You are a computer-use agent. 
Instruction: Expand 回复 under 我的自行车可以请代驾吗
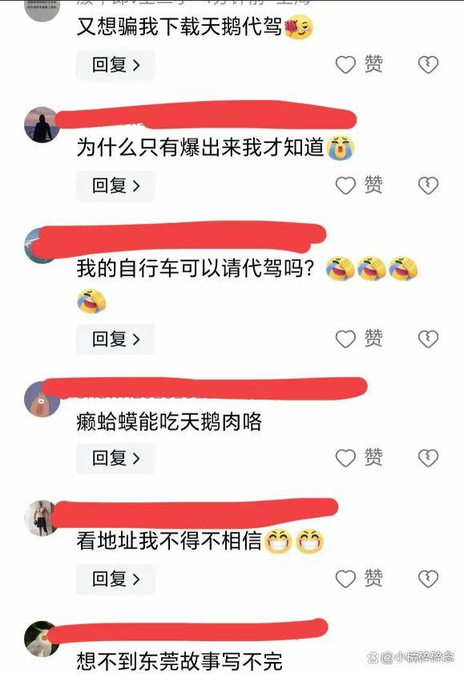115,339
